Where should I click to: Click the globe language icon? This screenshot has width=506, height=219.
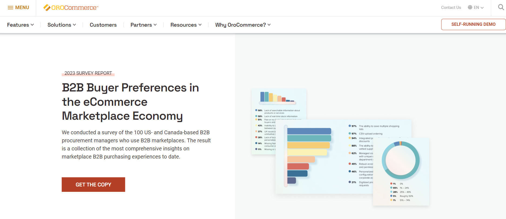(470, 8)
